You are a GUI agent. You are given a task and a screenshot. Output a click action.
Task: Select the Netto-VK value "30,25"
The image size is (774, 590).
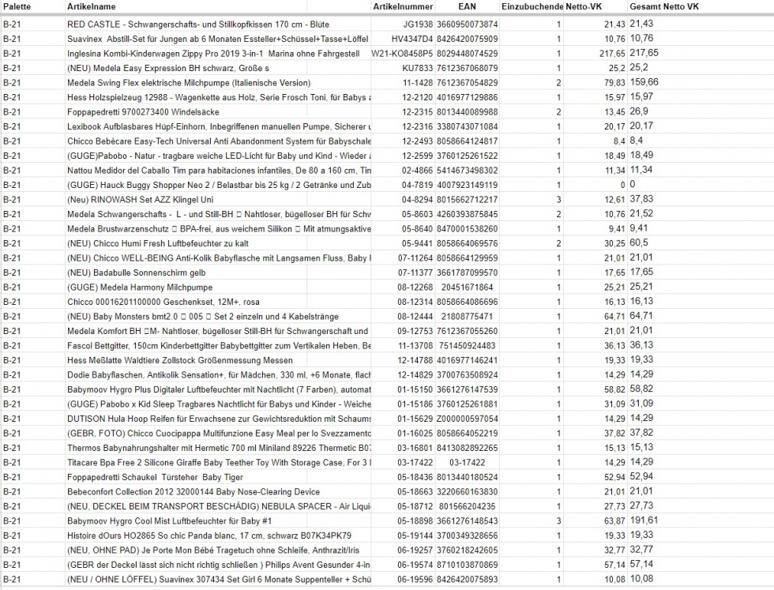coord(614,243)
